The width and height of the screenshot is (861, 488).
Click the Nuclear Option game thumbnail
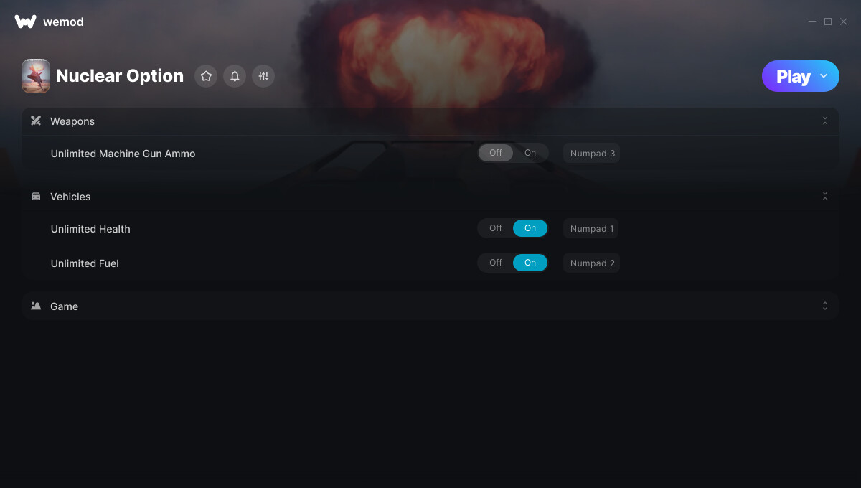36,76
